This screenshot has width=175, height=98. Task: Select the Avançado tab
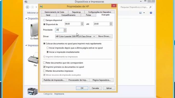tap(106, 15)
